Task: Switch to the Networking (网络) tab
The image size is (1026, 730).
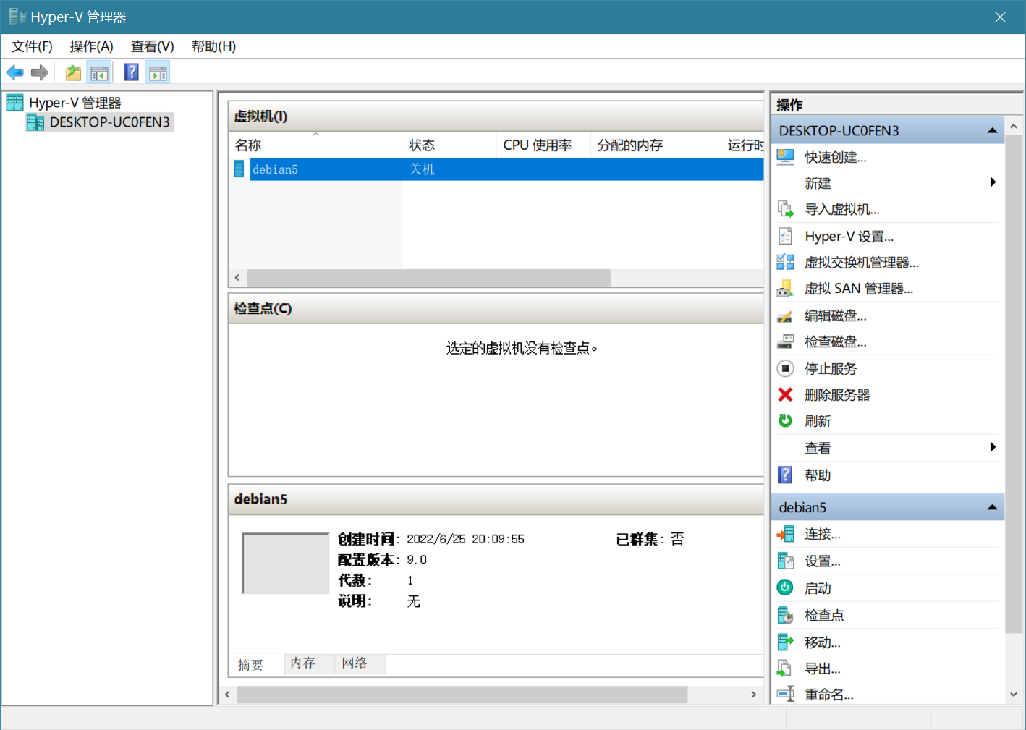Action: pyautogui.click(x=355, y=663)
